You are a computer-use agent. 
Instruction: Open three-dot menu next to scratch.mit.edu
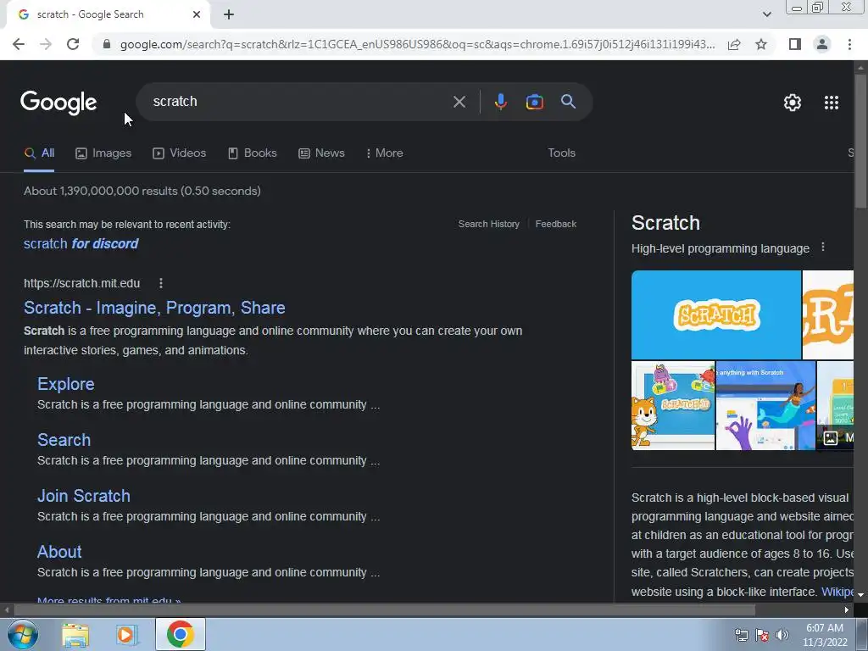pyautogui.click(x=161, y=283)
